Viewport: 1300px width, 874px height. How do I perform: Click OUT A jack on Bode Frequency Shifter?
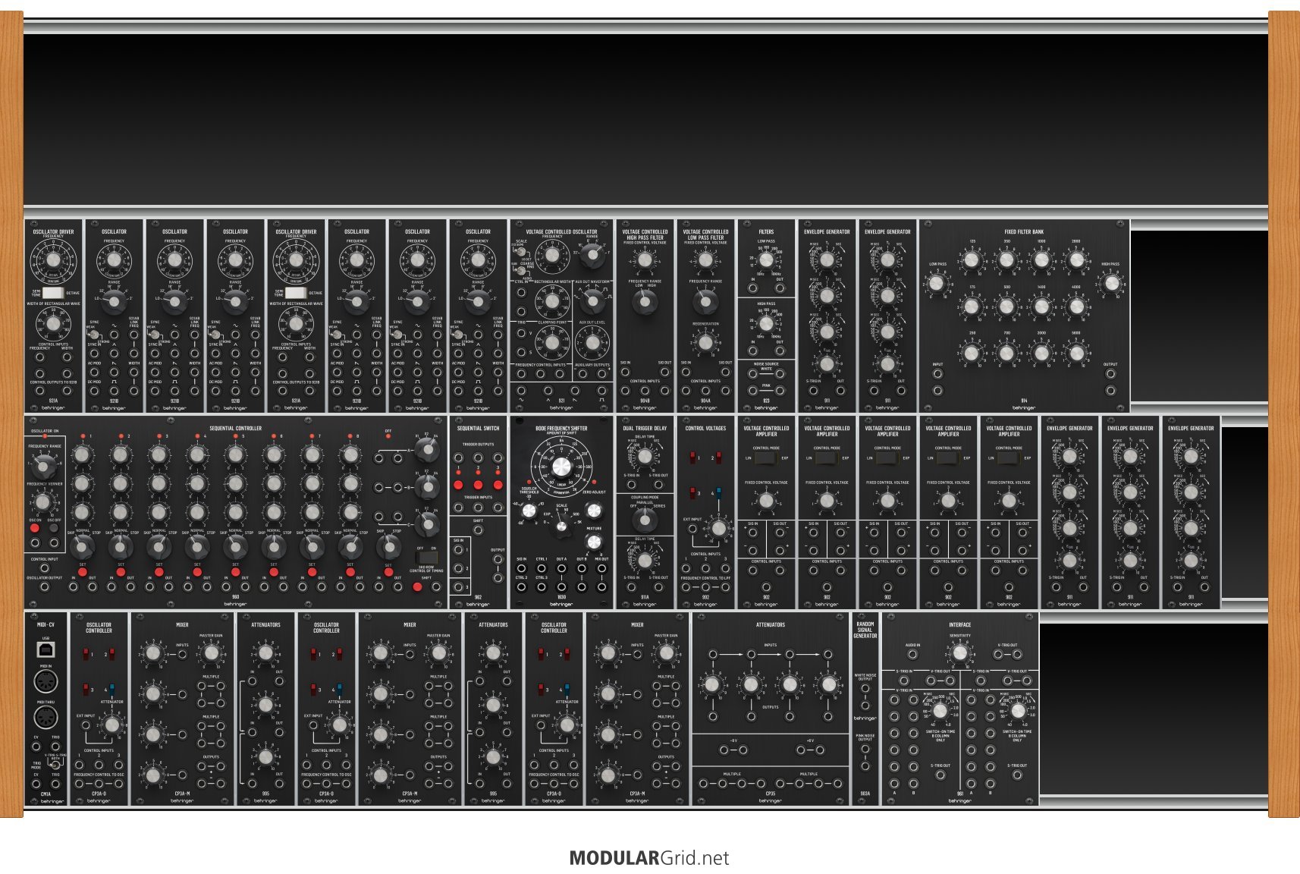(561, 567)
